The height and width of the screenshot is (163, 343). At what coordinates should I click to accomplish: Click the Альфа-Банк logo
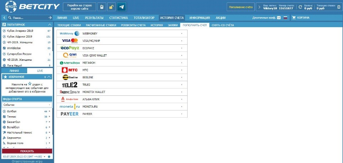[x=70, y=99]
